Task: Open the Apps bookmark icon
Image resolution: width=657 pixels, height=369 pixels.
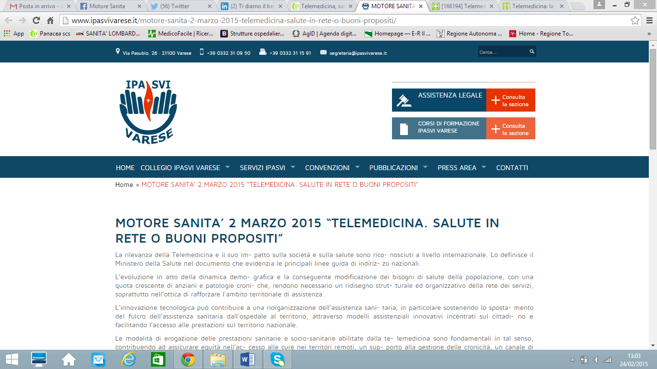Action: [7, 34]
